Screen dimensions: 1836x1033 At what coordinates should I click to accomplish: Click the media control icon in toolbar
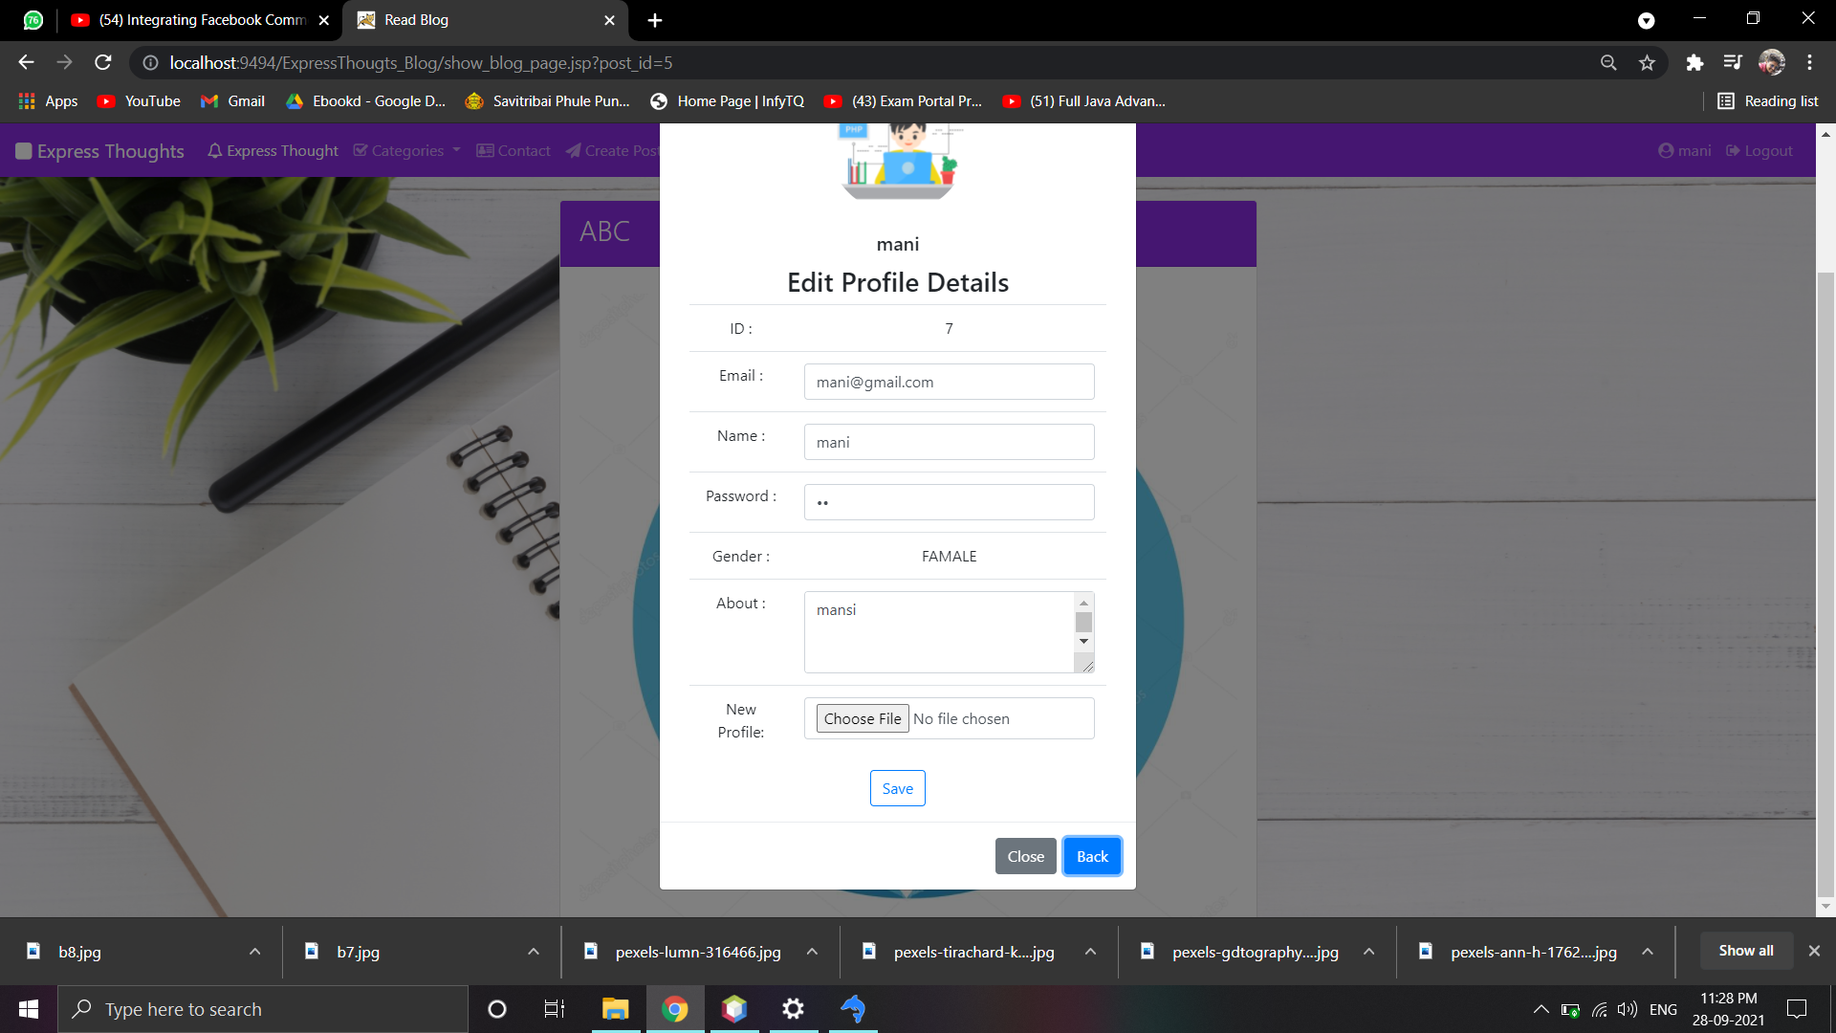tap(1733, 63)
